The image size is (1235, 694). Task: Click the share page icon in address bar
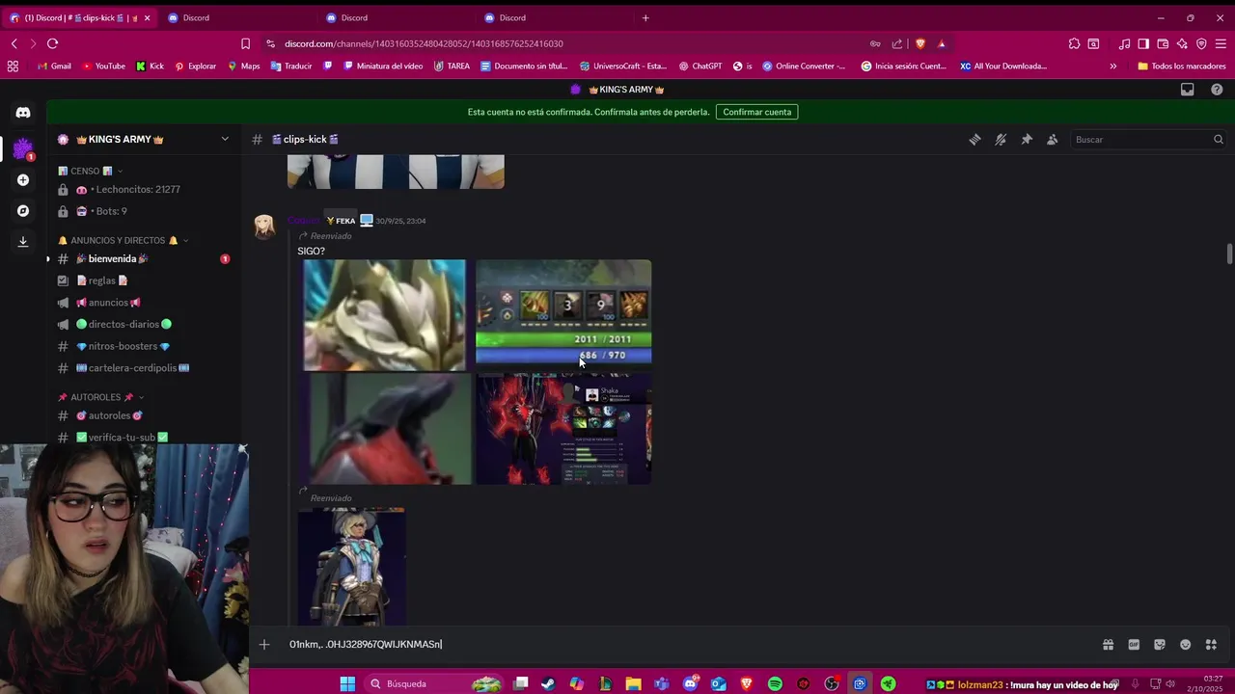897,43
